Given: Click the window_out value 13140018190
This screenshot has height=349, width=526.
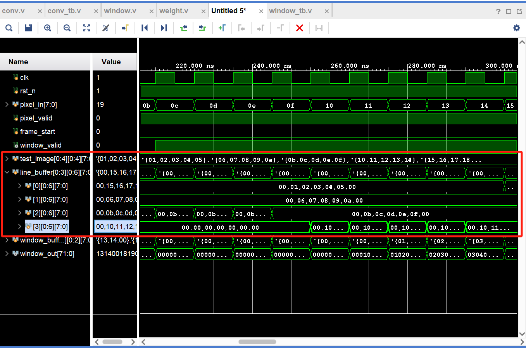Looking at the screenshot, I should coord(116,254).
